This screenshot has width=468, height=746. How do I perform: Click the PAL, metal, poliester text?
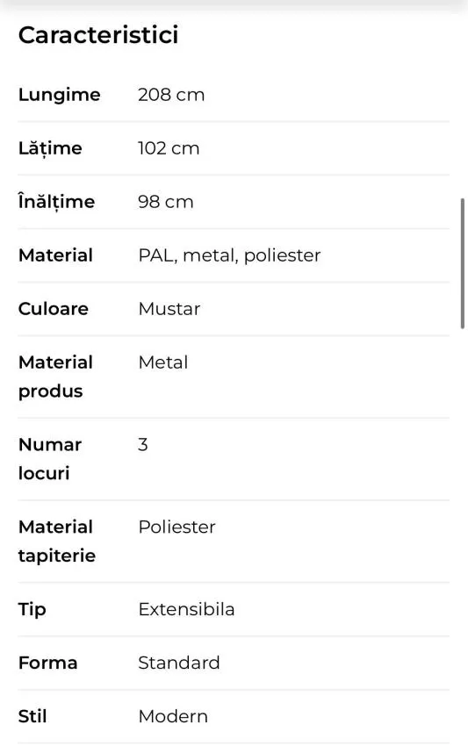(229, 255)
